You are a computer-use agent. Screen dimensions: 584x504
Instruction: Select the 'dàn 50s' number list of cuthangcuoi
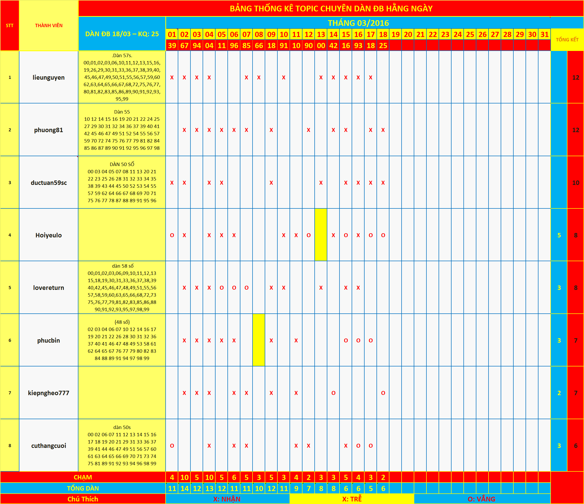click(122, 446)
